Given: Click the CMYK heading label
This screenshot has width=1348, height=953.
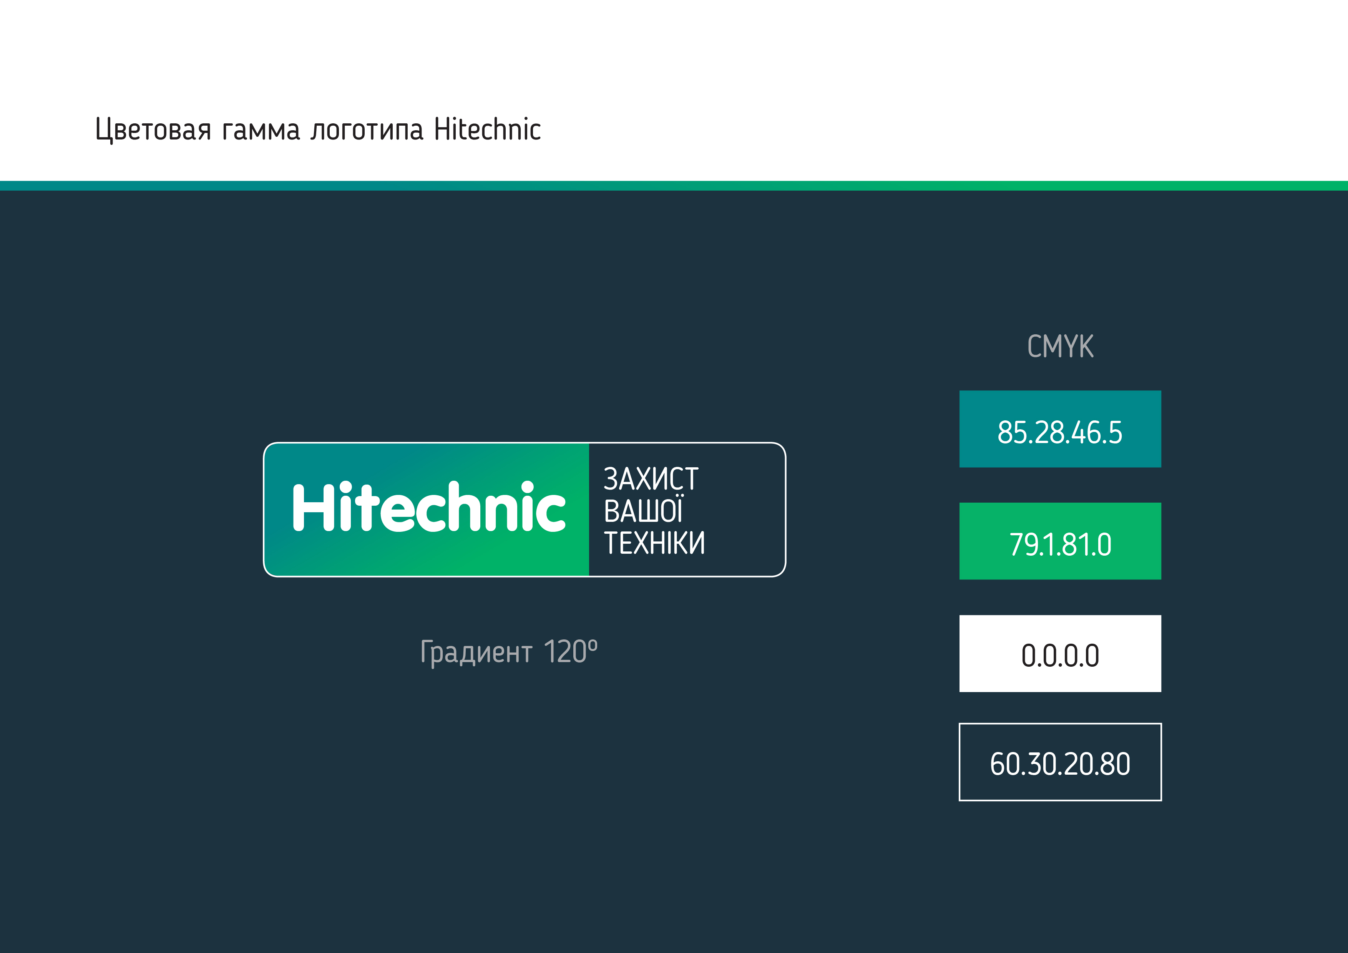Looking at the screenshot, I should pyautogui.click(x=1060, y=346).
